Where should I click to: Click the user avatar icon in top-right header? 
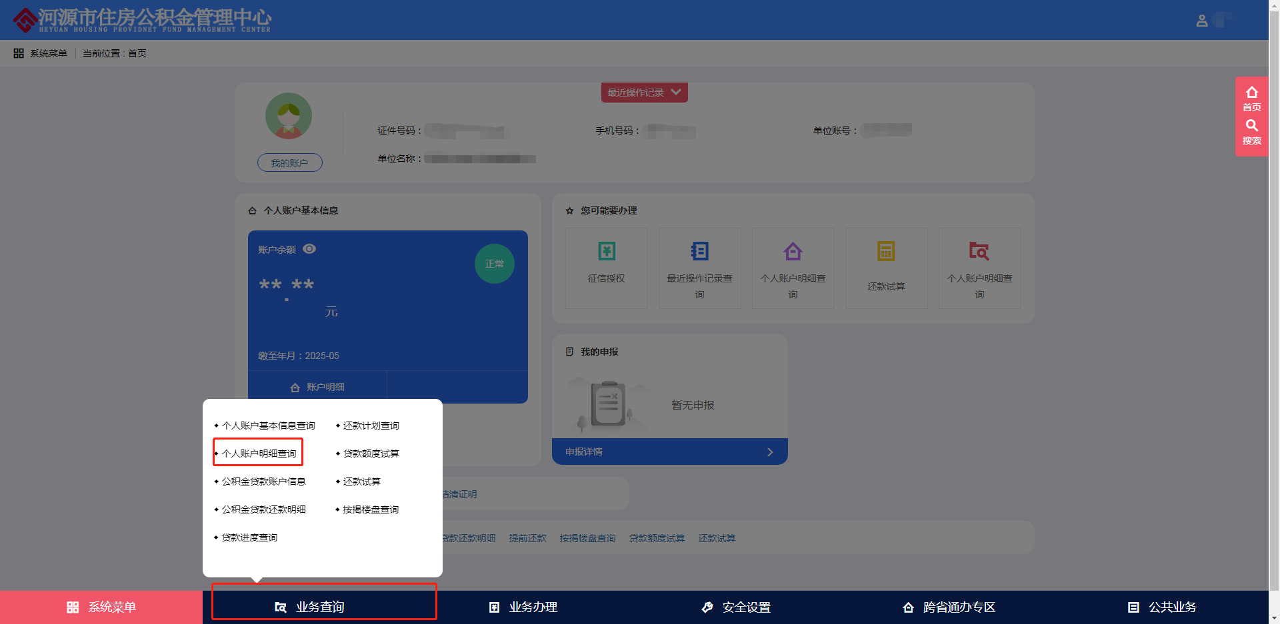pos(1202,20)
